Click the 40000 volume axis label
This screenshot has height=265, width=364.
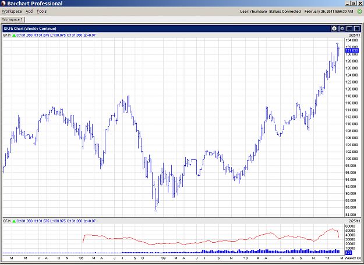[350, 235]
